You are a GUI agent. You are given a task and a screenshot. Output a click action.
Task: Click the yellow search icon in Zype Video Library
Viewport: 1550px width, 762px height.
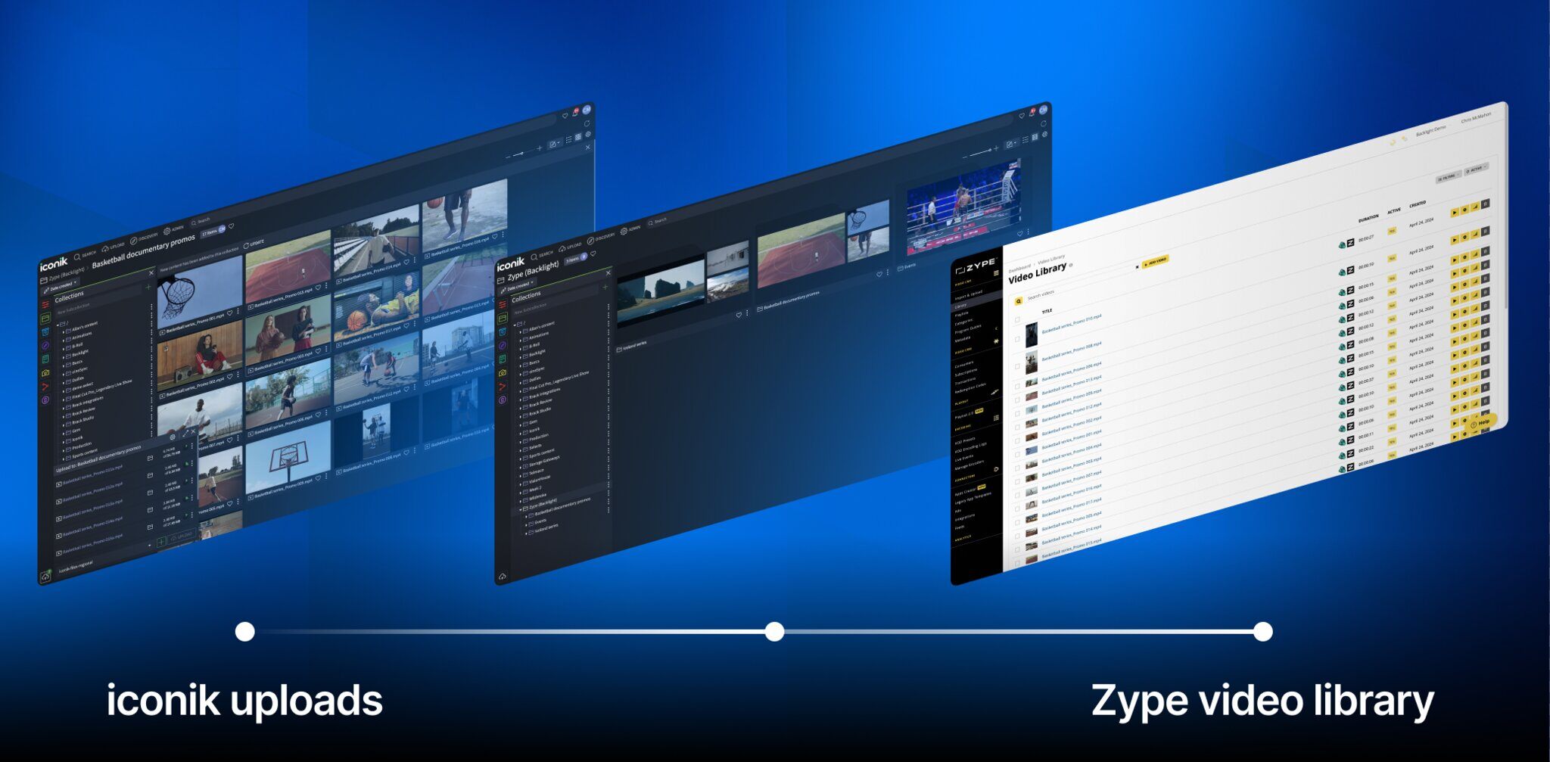click(x=1019, y=301)
